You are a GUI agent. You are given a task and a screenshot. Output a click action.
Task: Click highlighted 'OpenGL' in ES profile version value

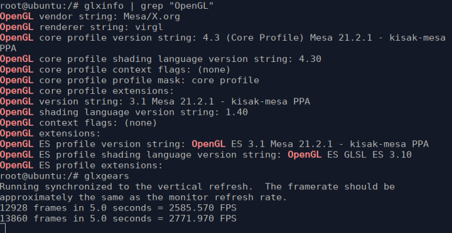(x=208, y=144)
